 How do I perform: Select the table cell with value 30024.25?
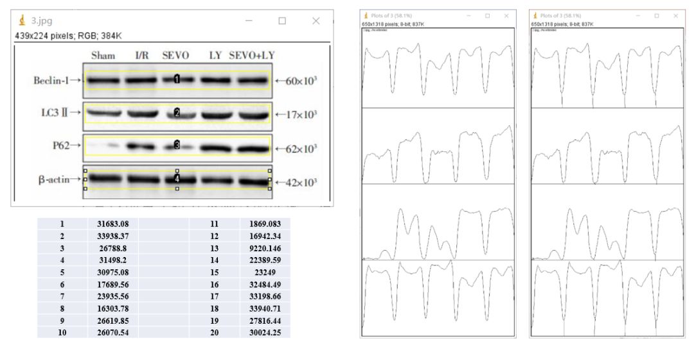(265, 332)
